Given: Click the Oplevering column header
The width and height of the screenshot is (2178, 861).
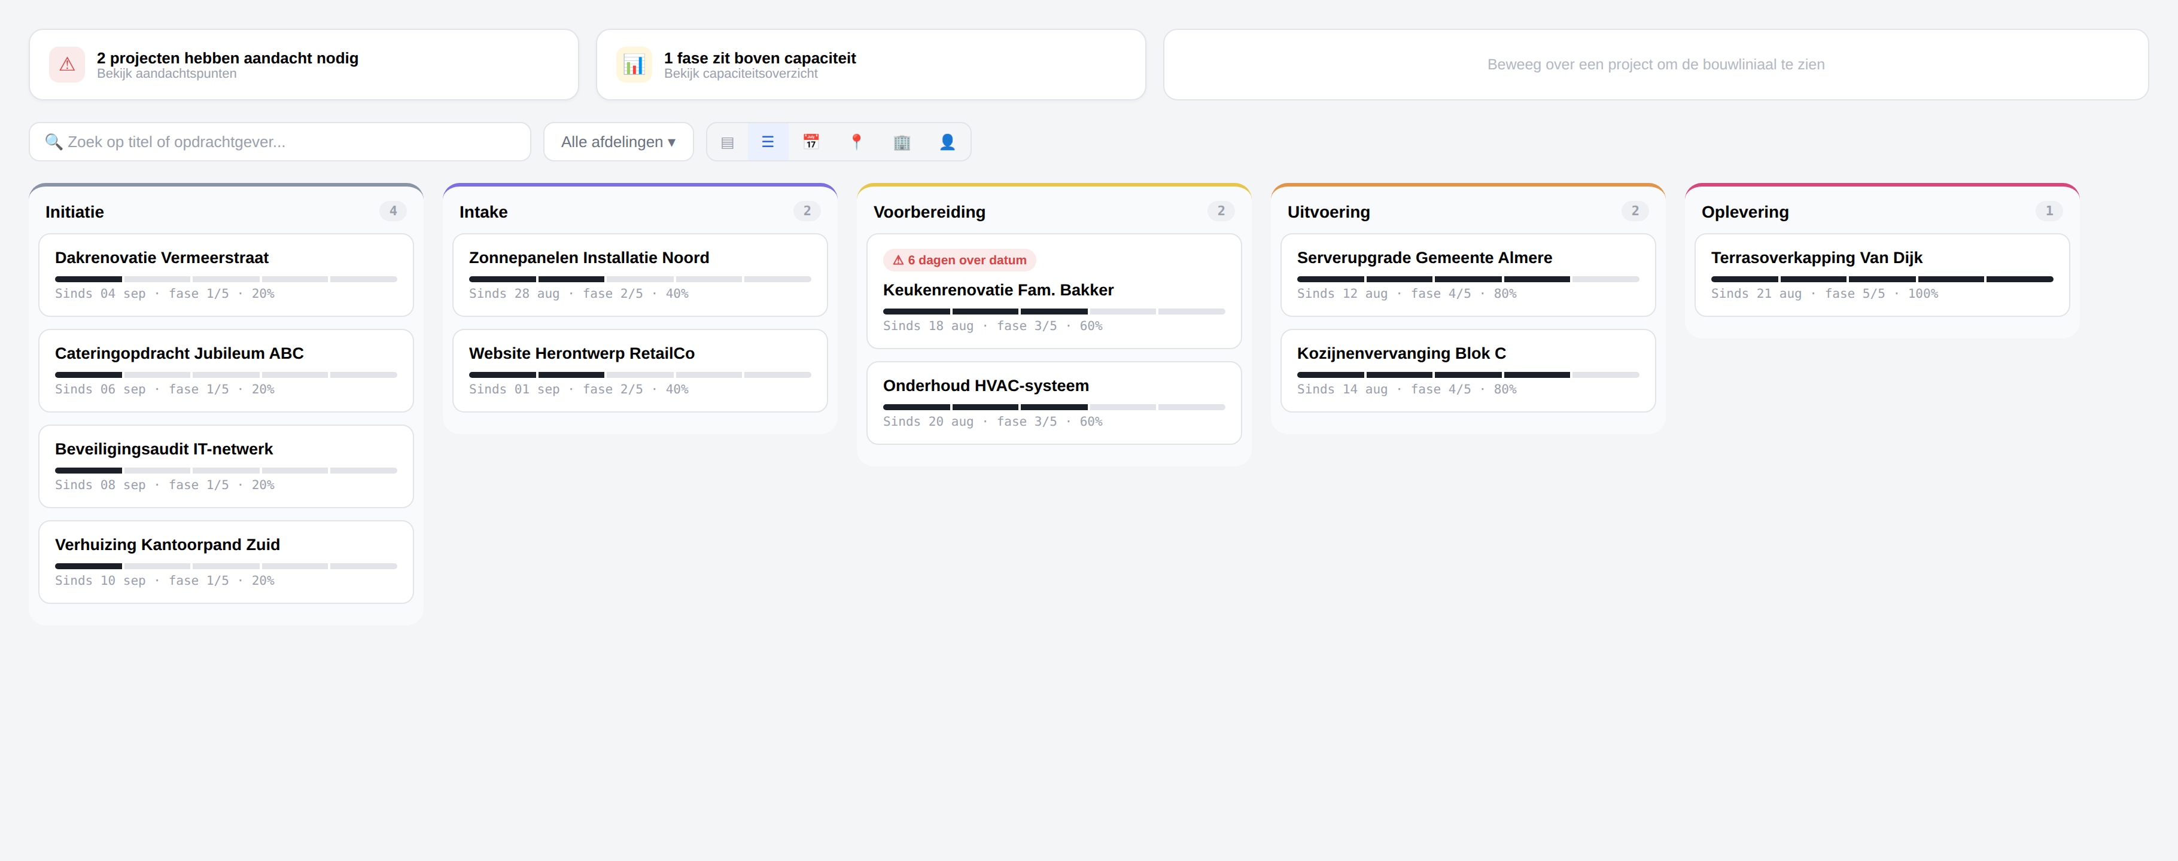Looking at the screenshot, I should click(1745, 211).
